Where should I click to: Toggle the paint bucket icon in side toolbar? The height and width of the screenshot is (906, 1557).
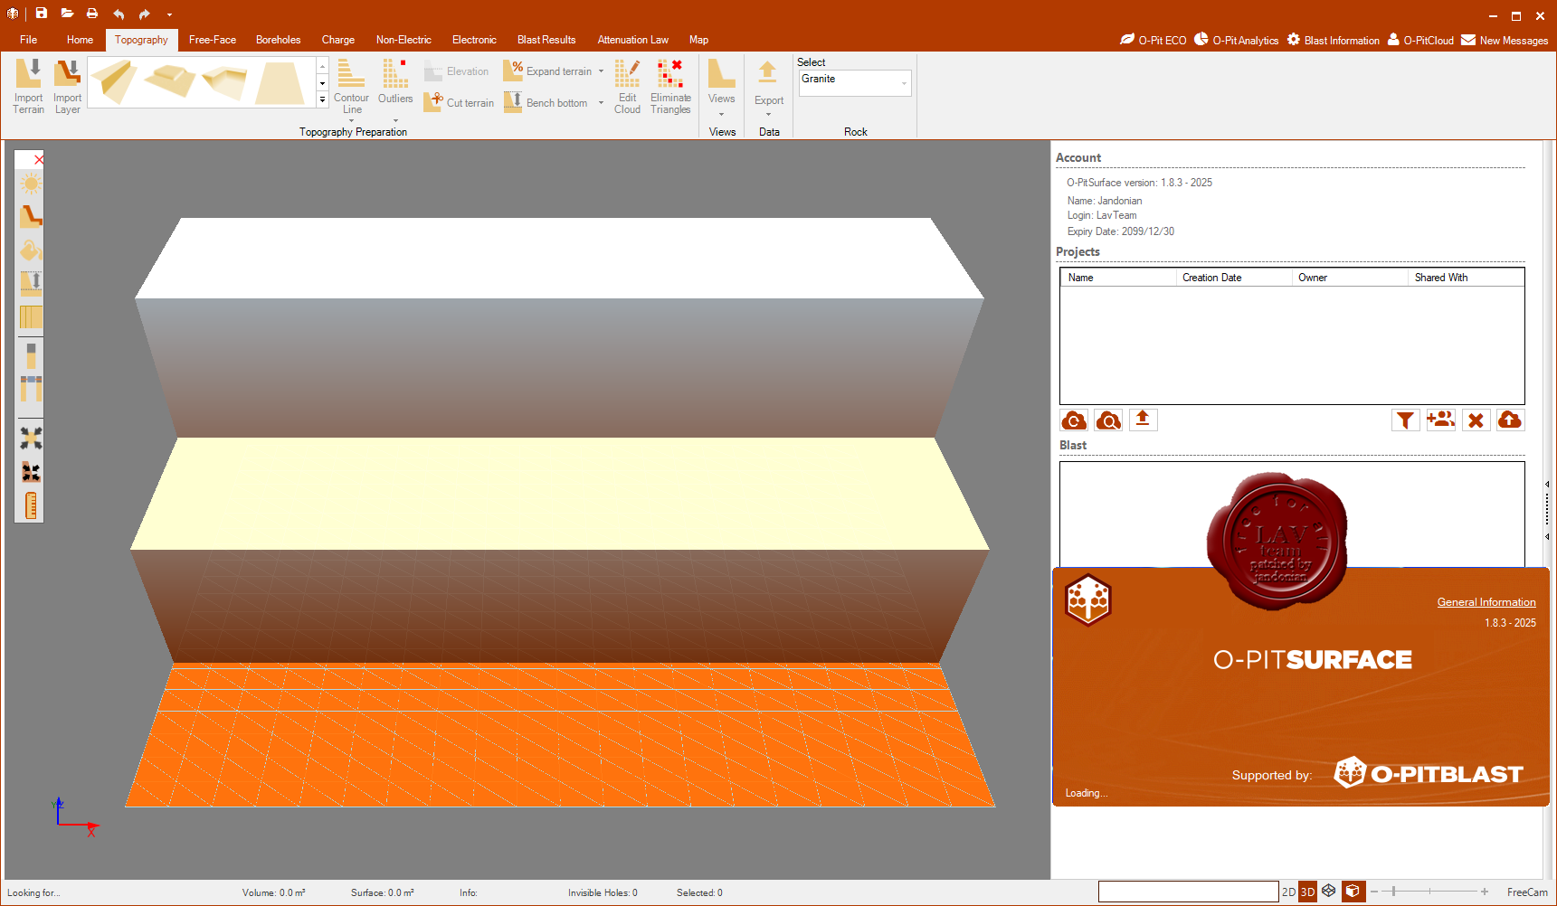[31, 250]
